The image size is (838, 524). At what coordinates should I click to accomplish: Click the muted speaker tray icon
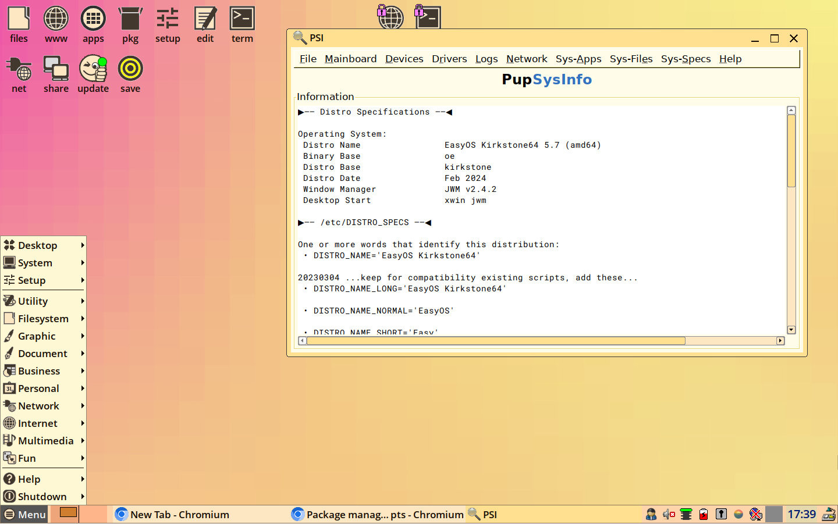669,514
